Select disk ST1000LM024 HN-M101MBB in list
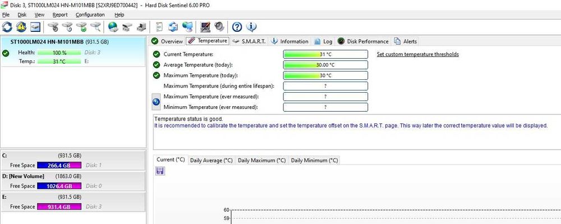561x224 pixels. 73,51
